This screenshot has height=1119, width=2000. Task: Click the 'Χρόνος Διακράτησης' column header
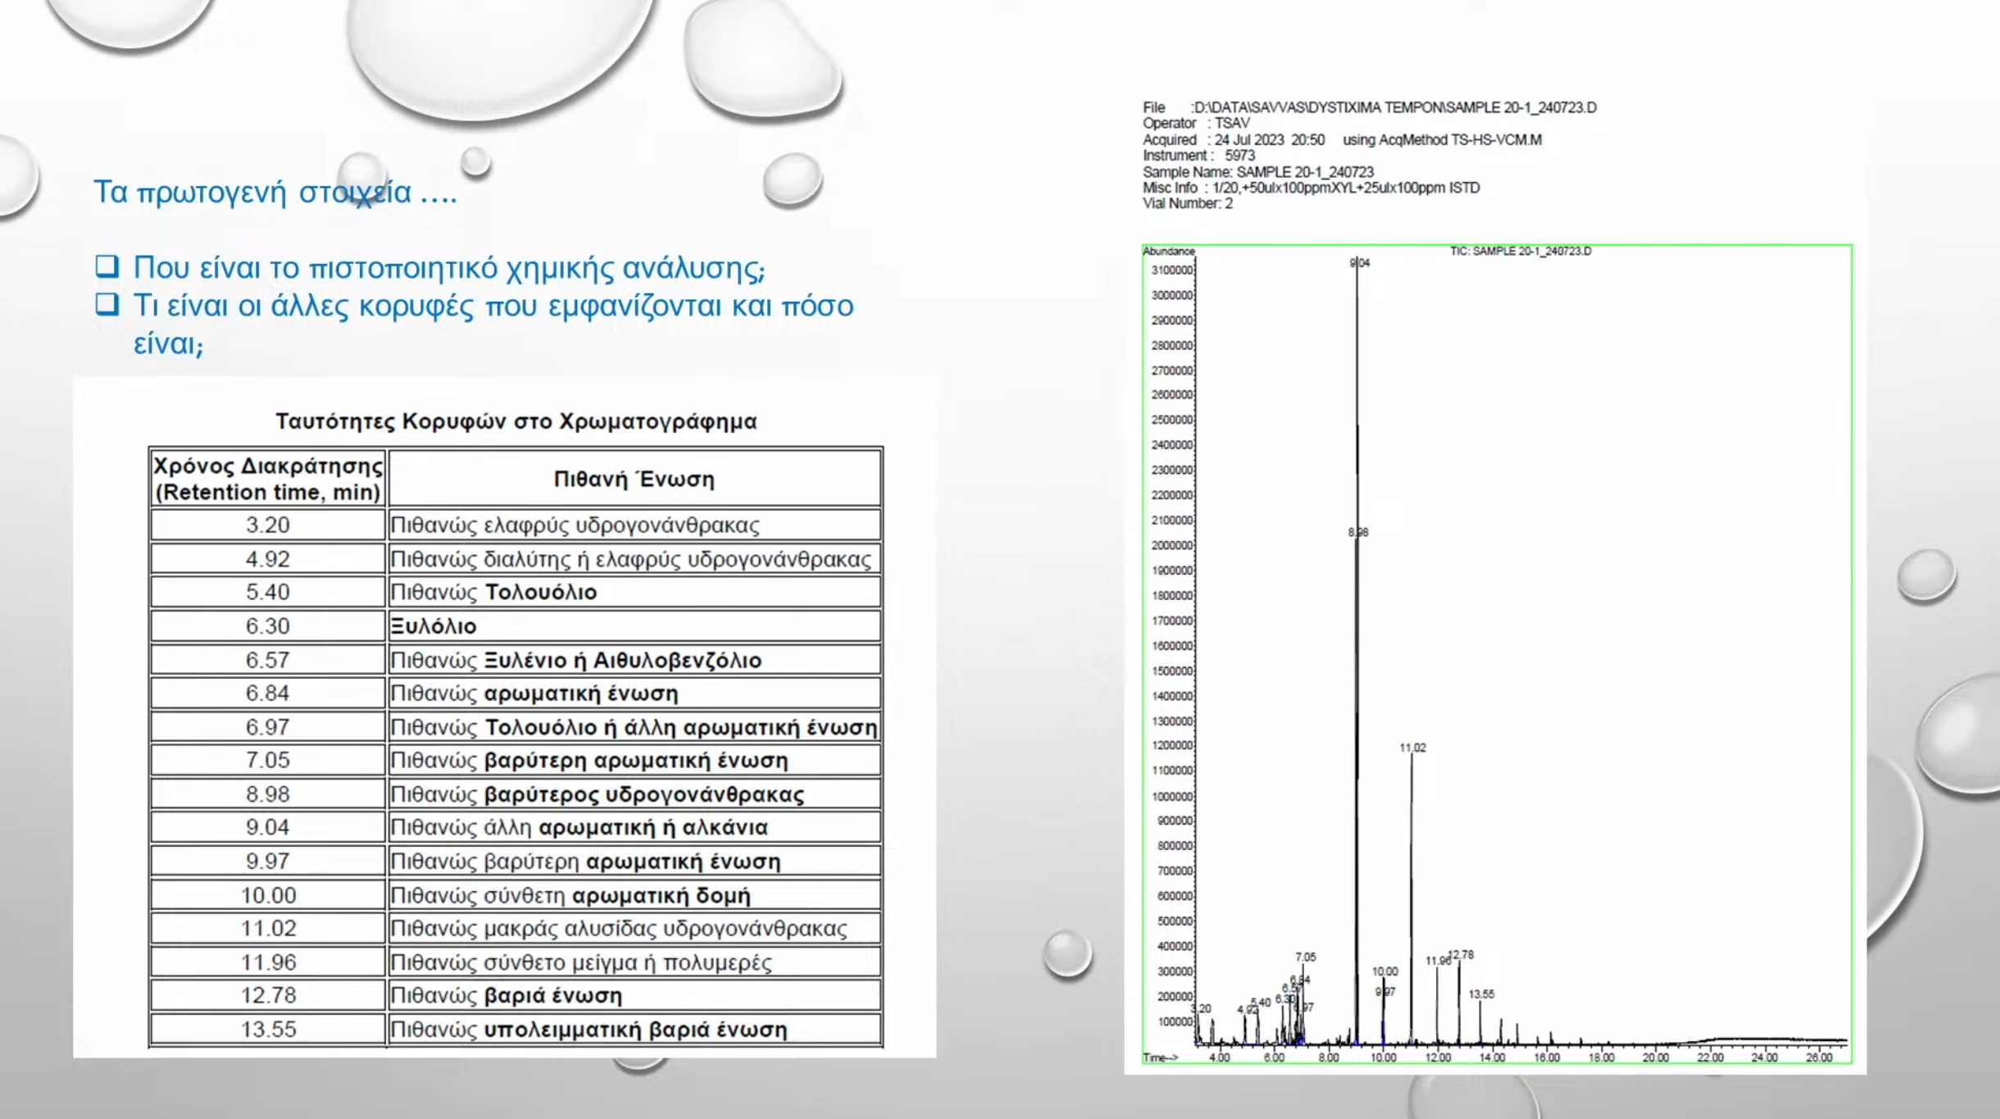click(267, 479)
